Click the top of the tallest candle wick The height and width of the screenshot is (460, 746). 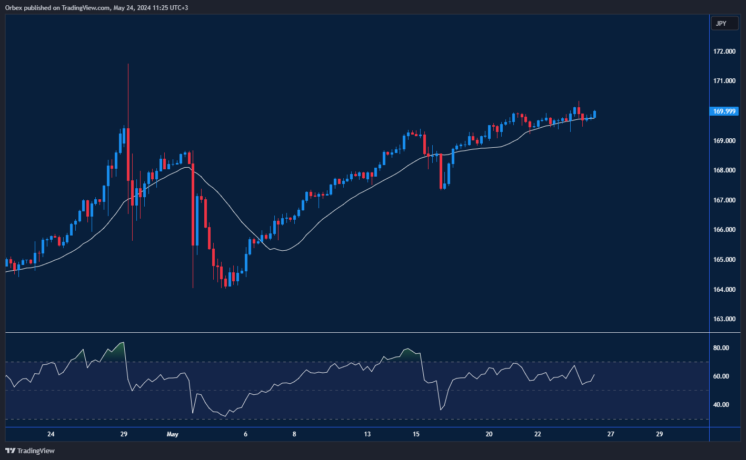(128, 65)
